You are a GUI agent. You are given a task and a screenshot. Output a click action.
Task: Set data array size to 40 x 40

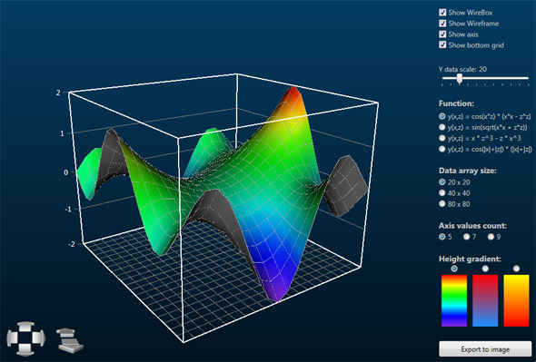tap(442, 193)
